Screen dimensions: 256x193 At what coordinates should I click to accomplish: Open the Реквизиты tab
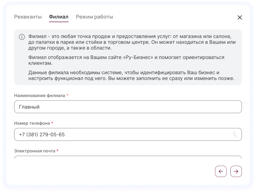click(x=28, y=17)
